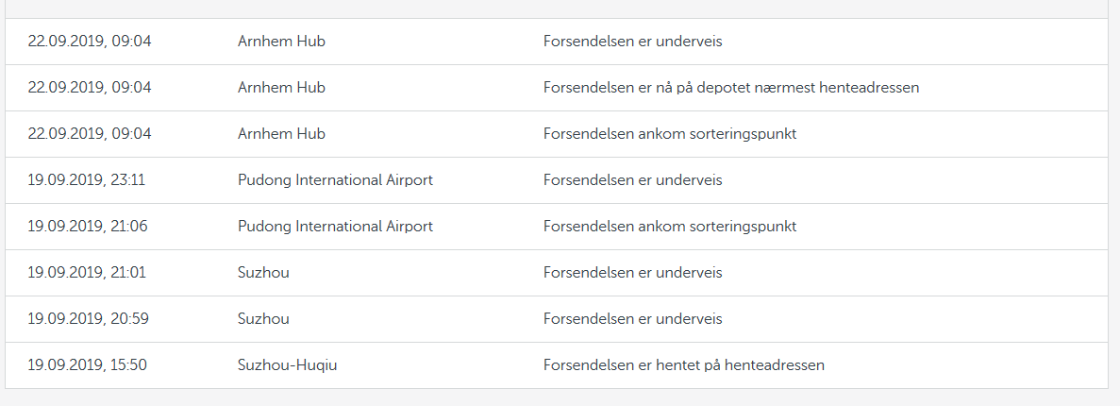Select the Suzhou location at 21:01

(x=263, y=272)
